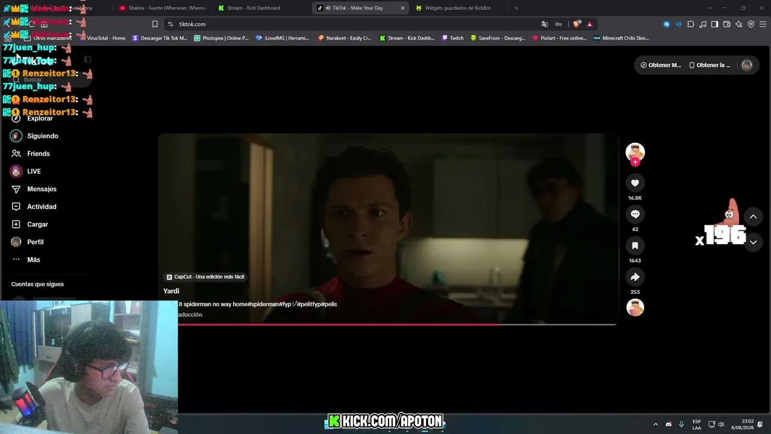Viewport: 771px width, 434px height.
Task: Click the CapCut - Una edición más fácil tag
Action: (205, 277)
